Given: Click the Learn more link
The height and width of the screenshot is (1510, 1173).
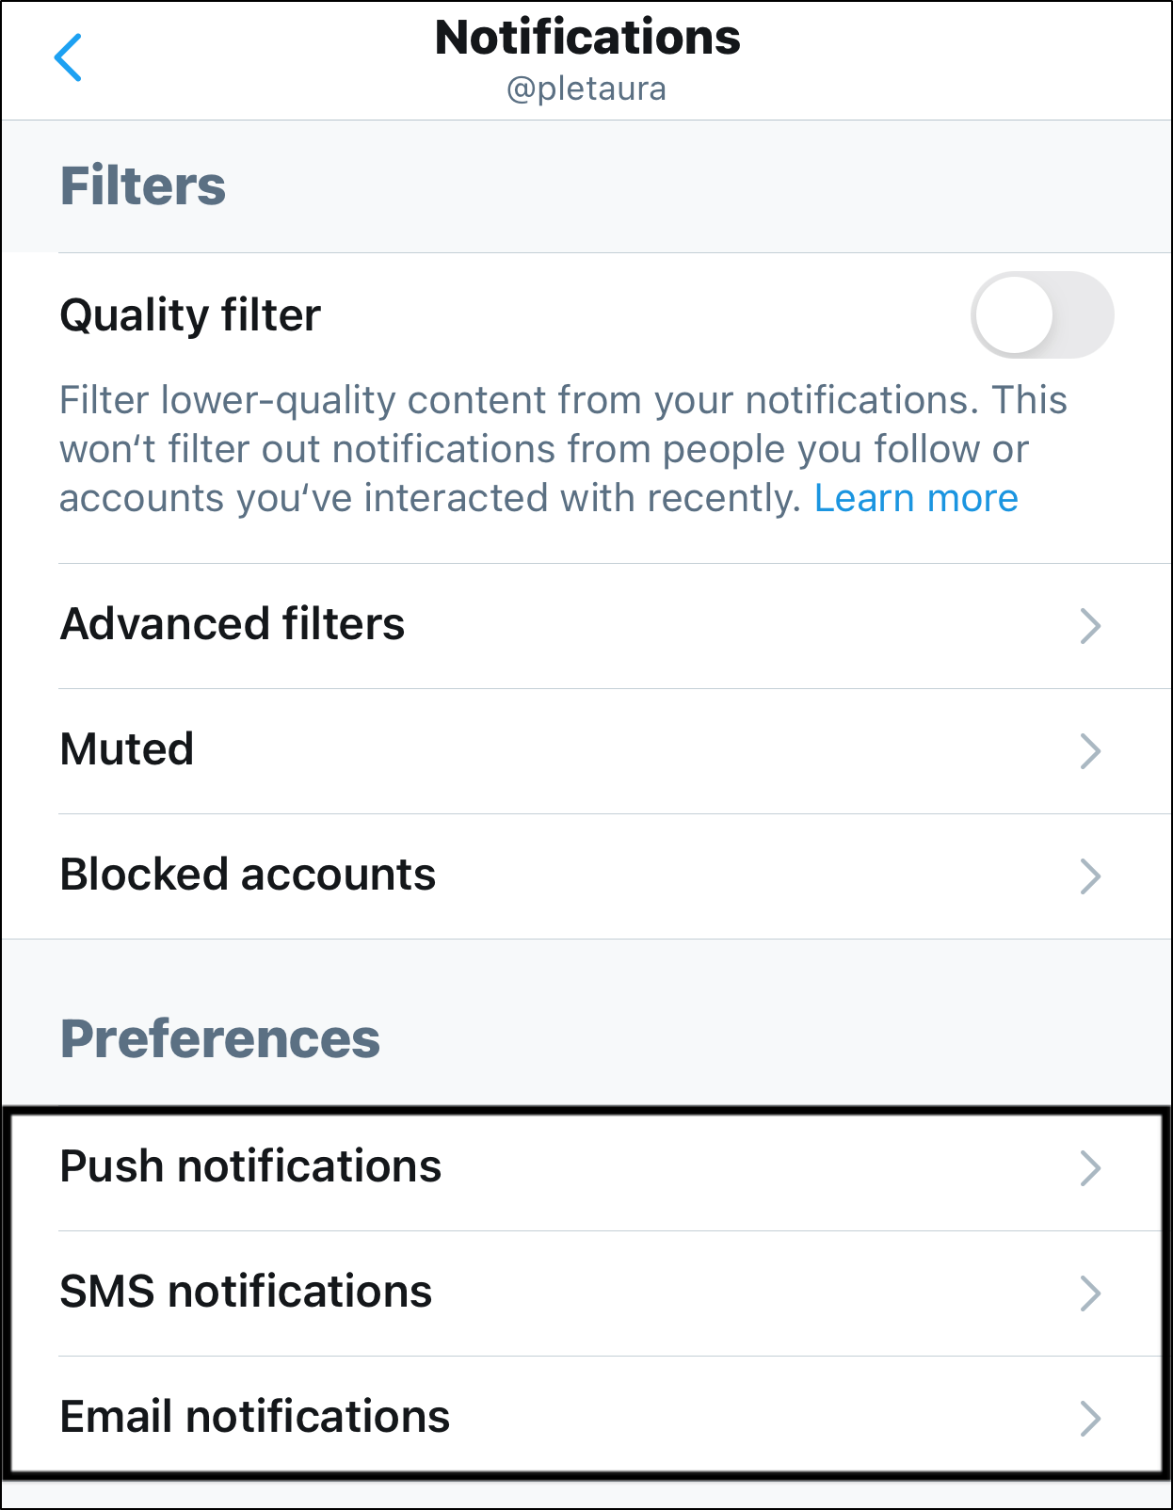Looking at the screenshot, I should click(916, 498).
